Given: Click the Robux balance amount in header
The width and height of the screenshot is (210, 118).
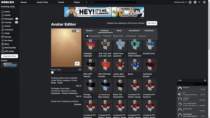Looking at the screenshot, I should (x=199, y=2).
